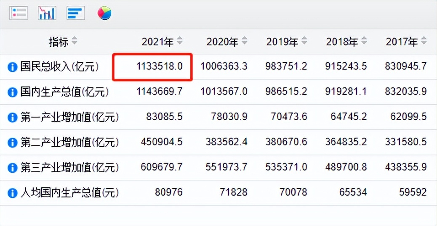Sort by the 2019年 column arrows
This screenshot has height=226, width=437.
coord(304,41)
